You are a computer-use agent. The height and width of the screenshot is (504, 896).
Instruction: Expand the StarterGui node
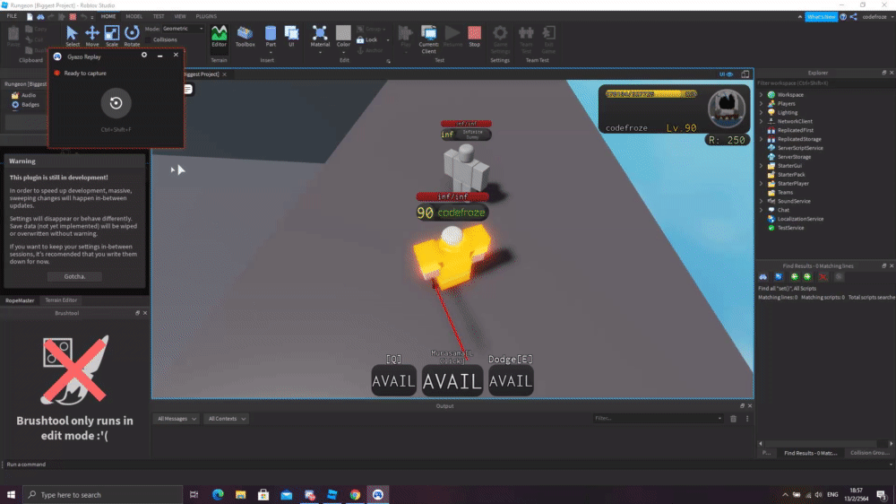coord(761,166)
